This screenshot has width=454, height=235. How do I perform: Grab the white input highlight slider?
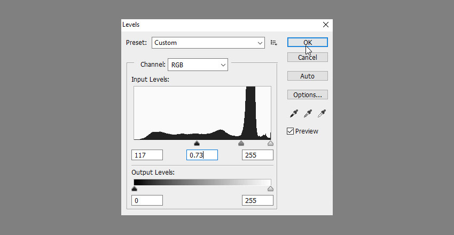pyautogui.click(x=270, y=143)
